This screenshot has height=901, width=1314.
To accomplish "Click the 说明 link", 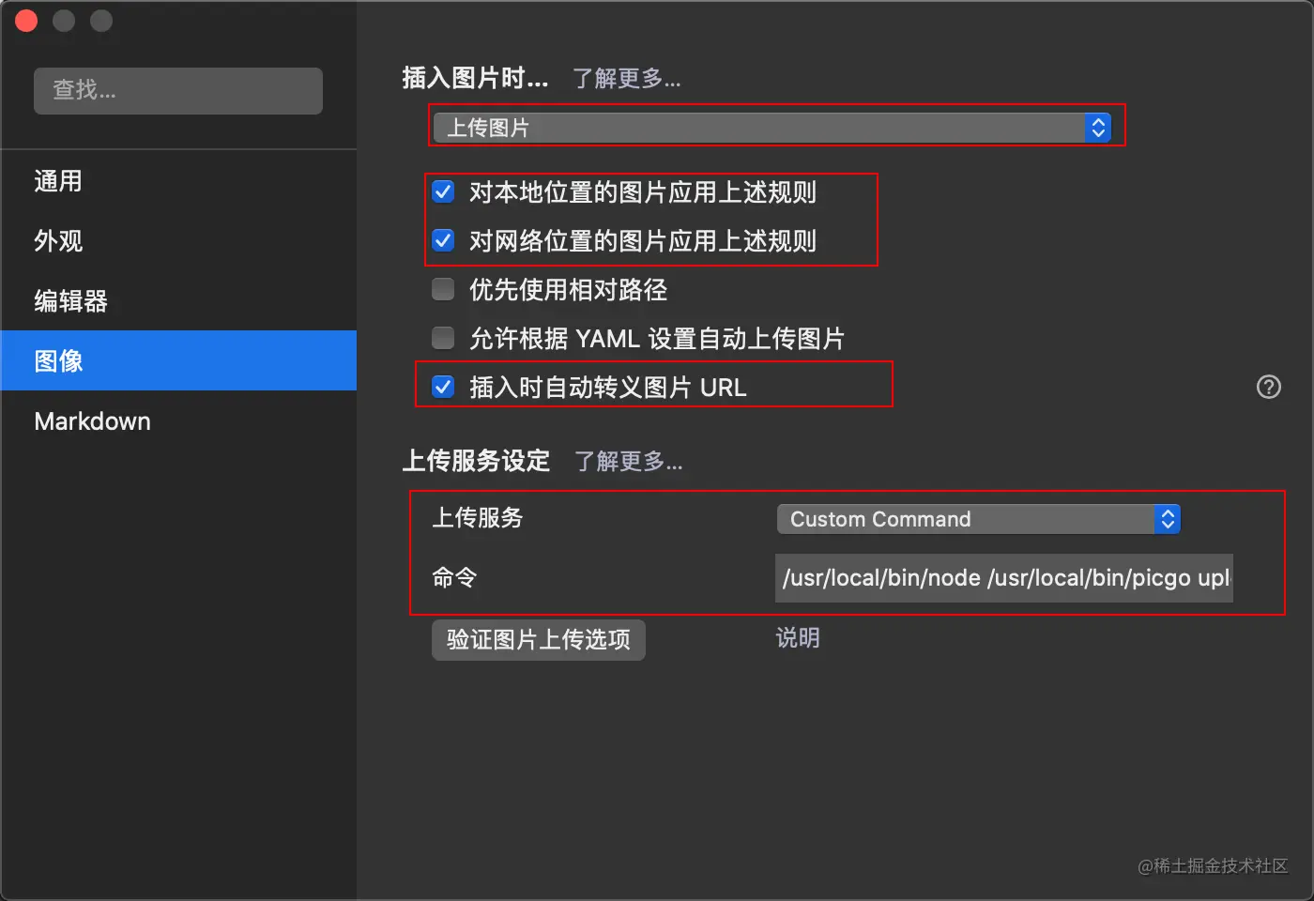I will tap(798, 638).
